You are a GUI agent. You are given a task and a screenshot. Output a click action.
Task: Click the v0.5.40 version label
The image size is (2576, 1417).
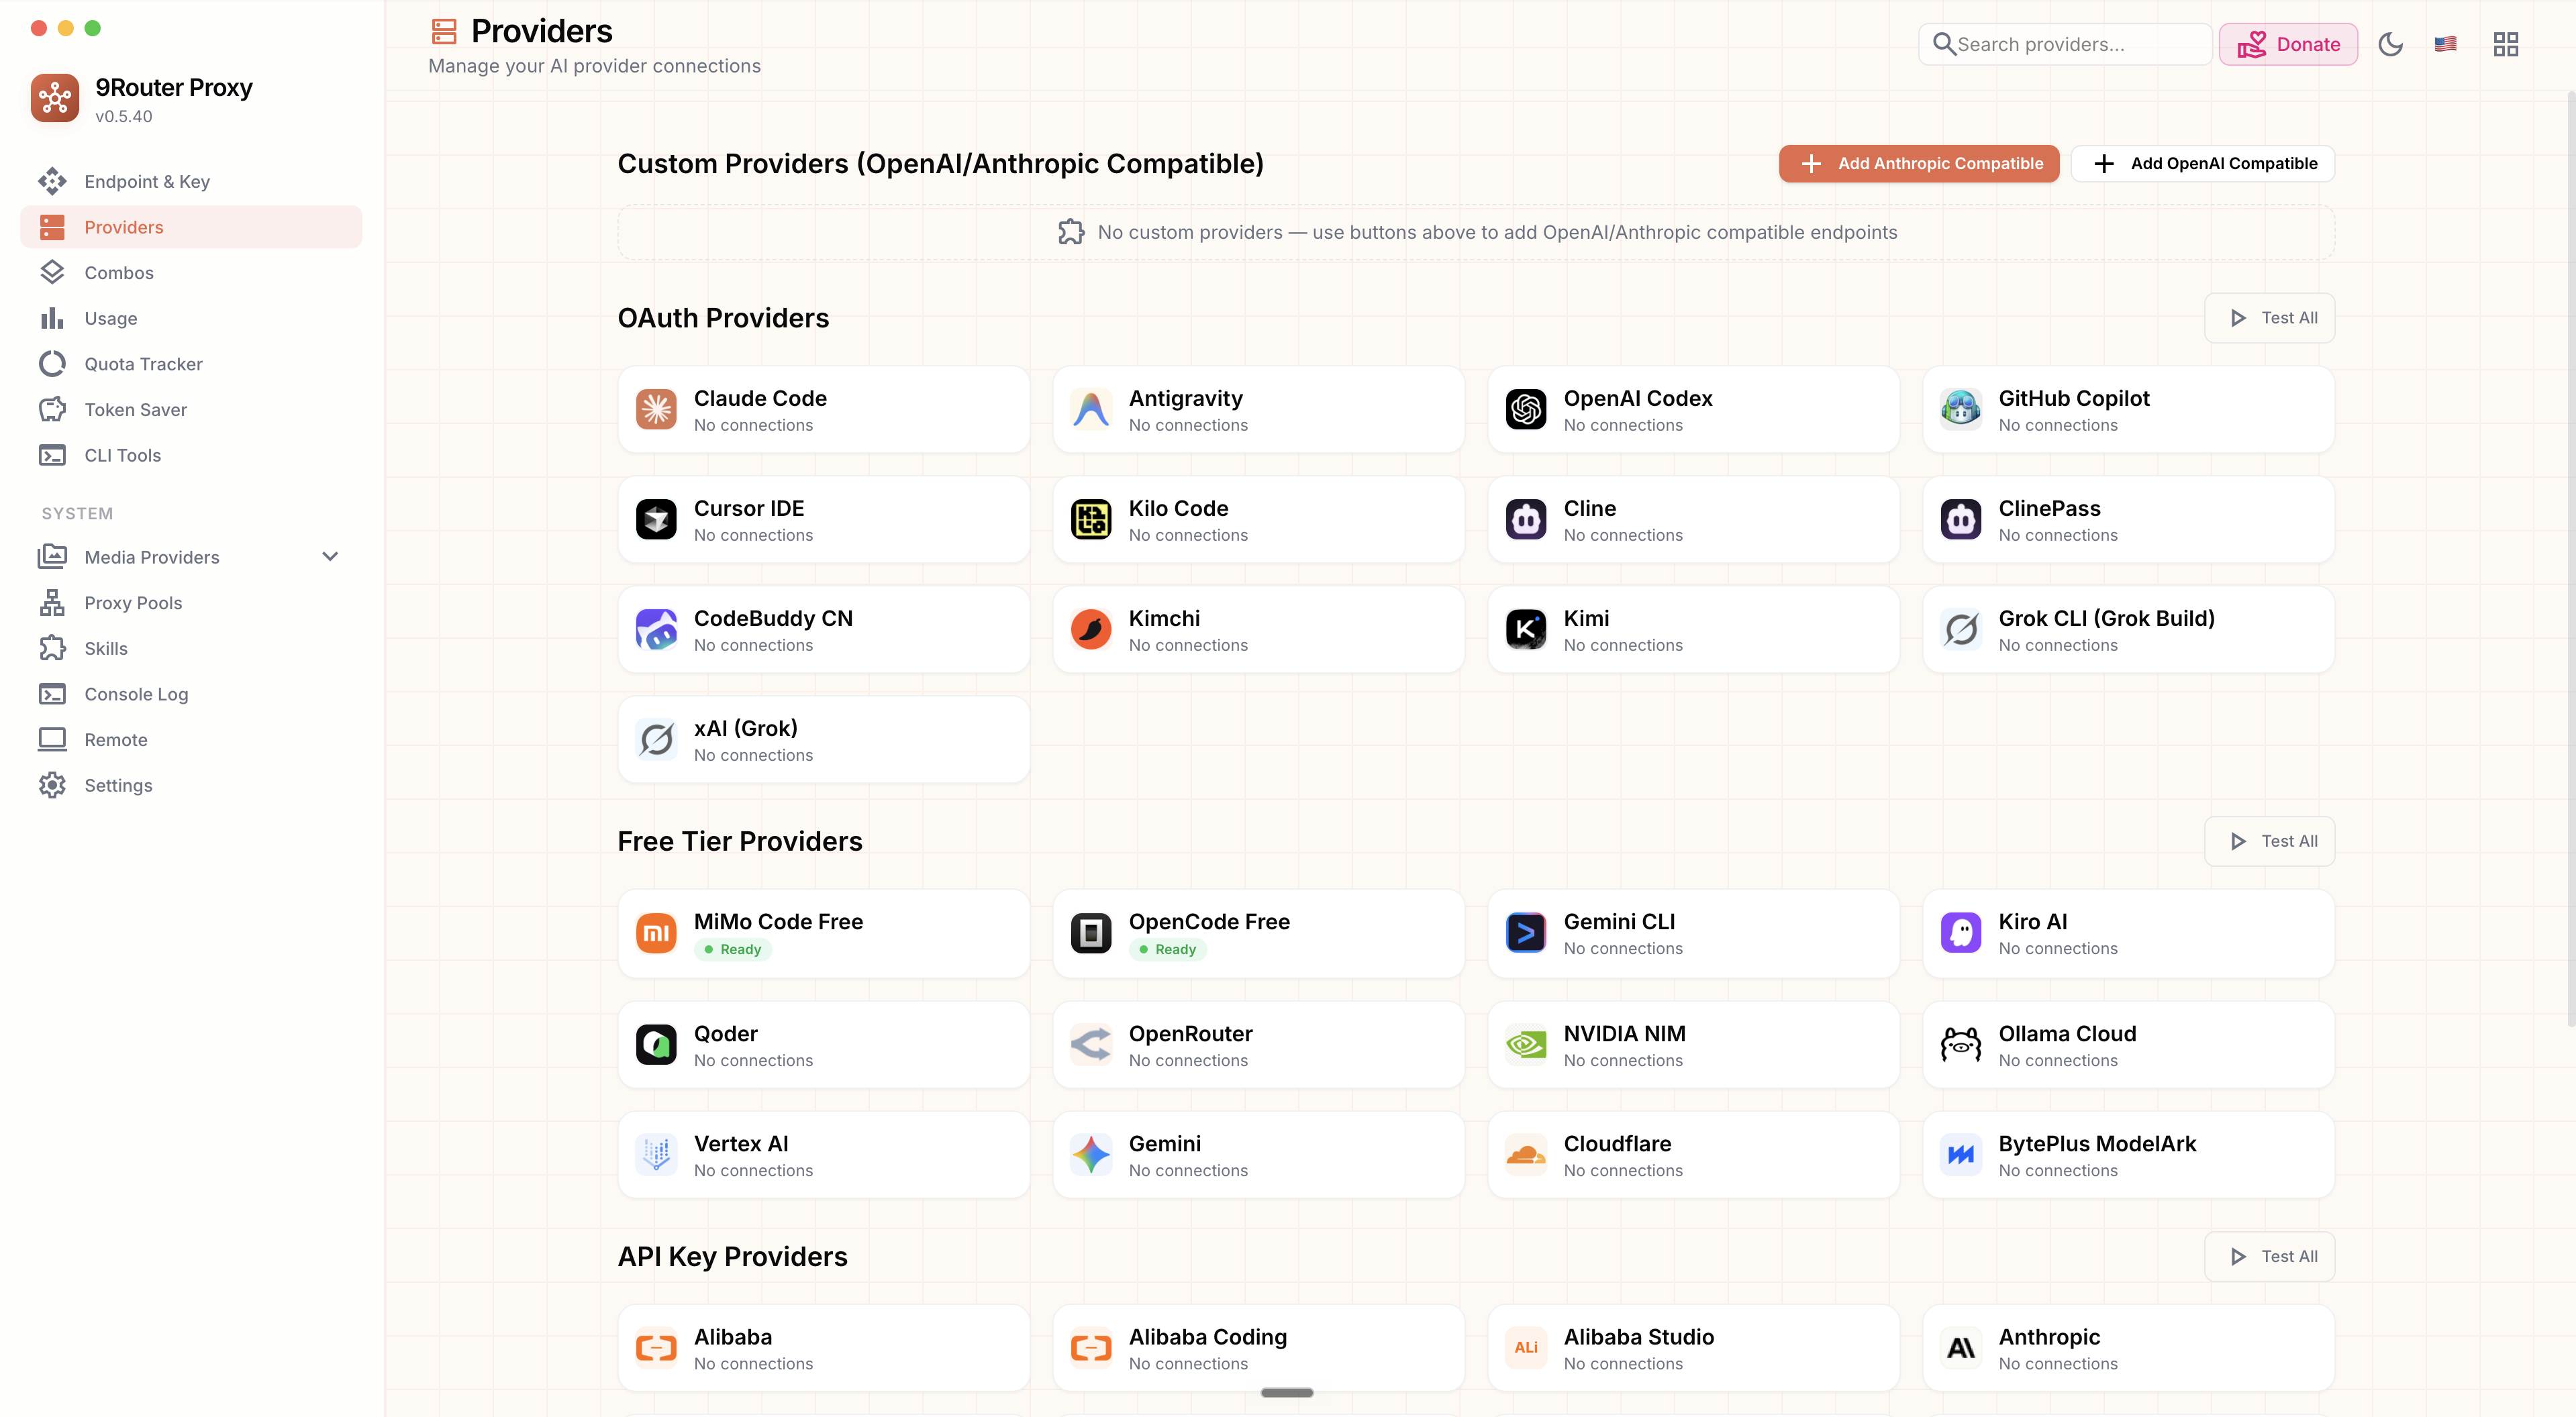click(124, 116)
